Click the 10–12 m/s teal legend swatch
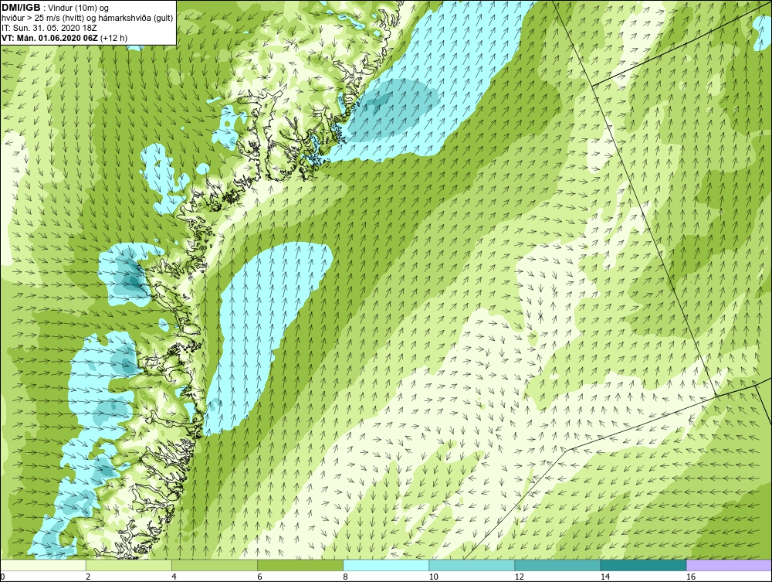Viewport: 772px width, 582px height. click(x=472, y=565)
